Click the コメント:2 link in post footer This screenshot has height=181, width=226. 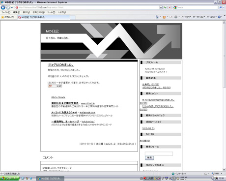click(111, 144)
